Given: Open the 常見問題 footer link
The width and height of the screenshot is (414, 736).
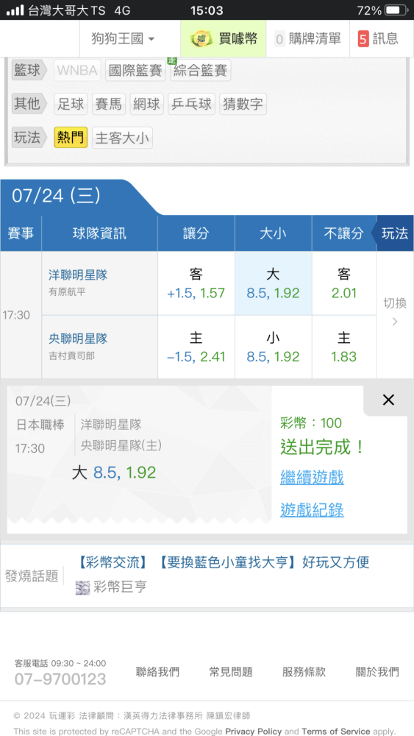Looking at the screenshot, I should click(231, 672).
